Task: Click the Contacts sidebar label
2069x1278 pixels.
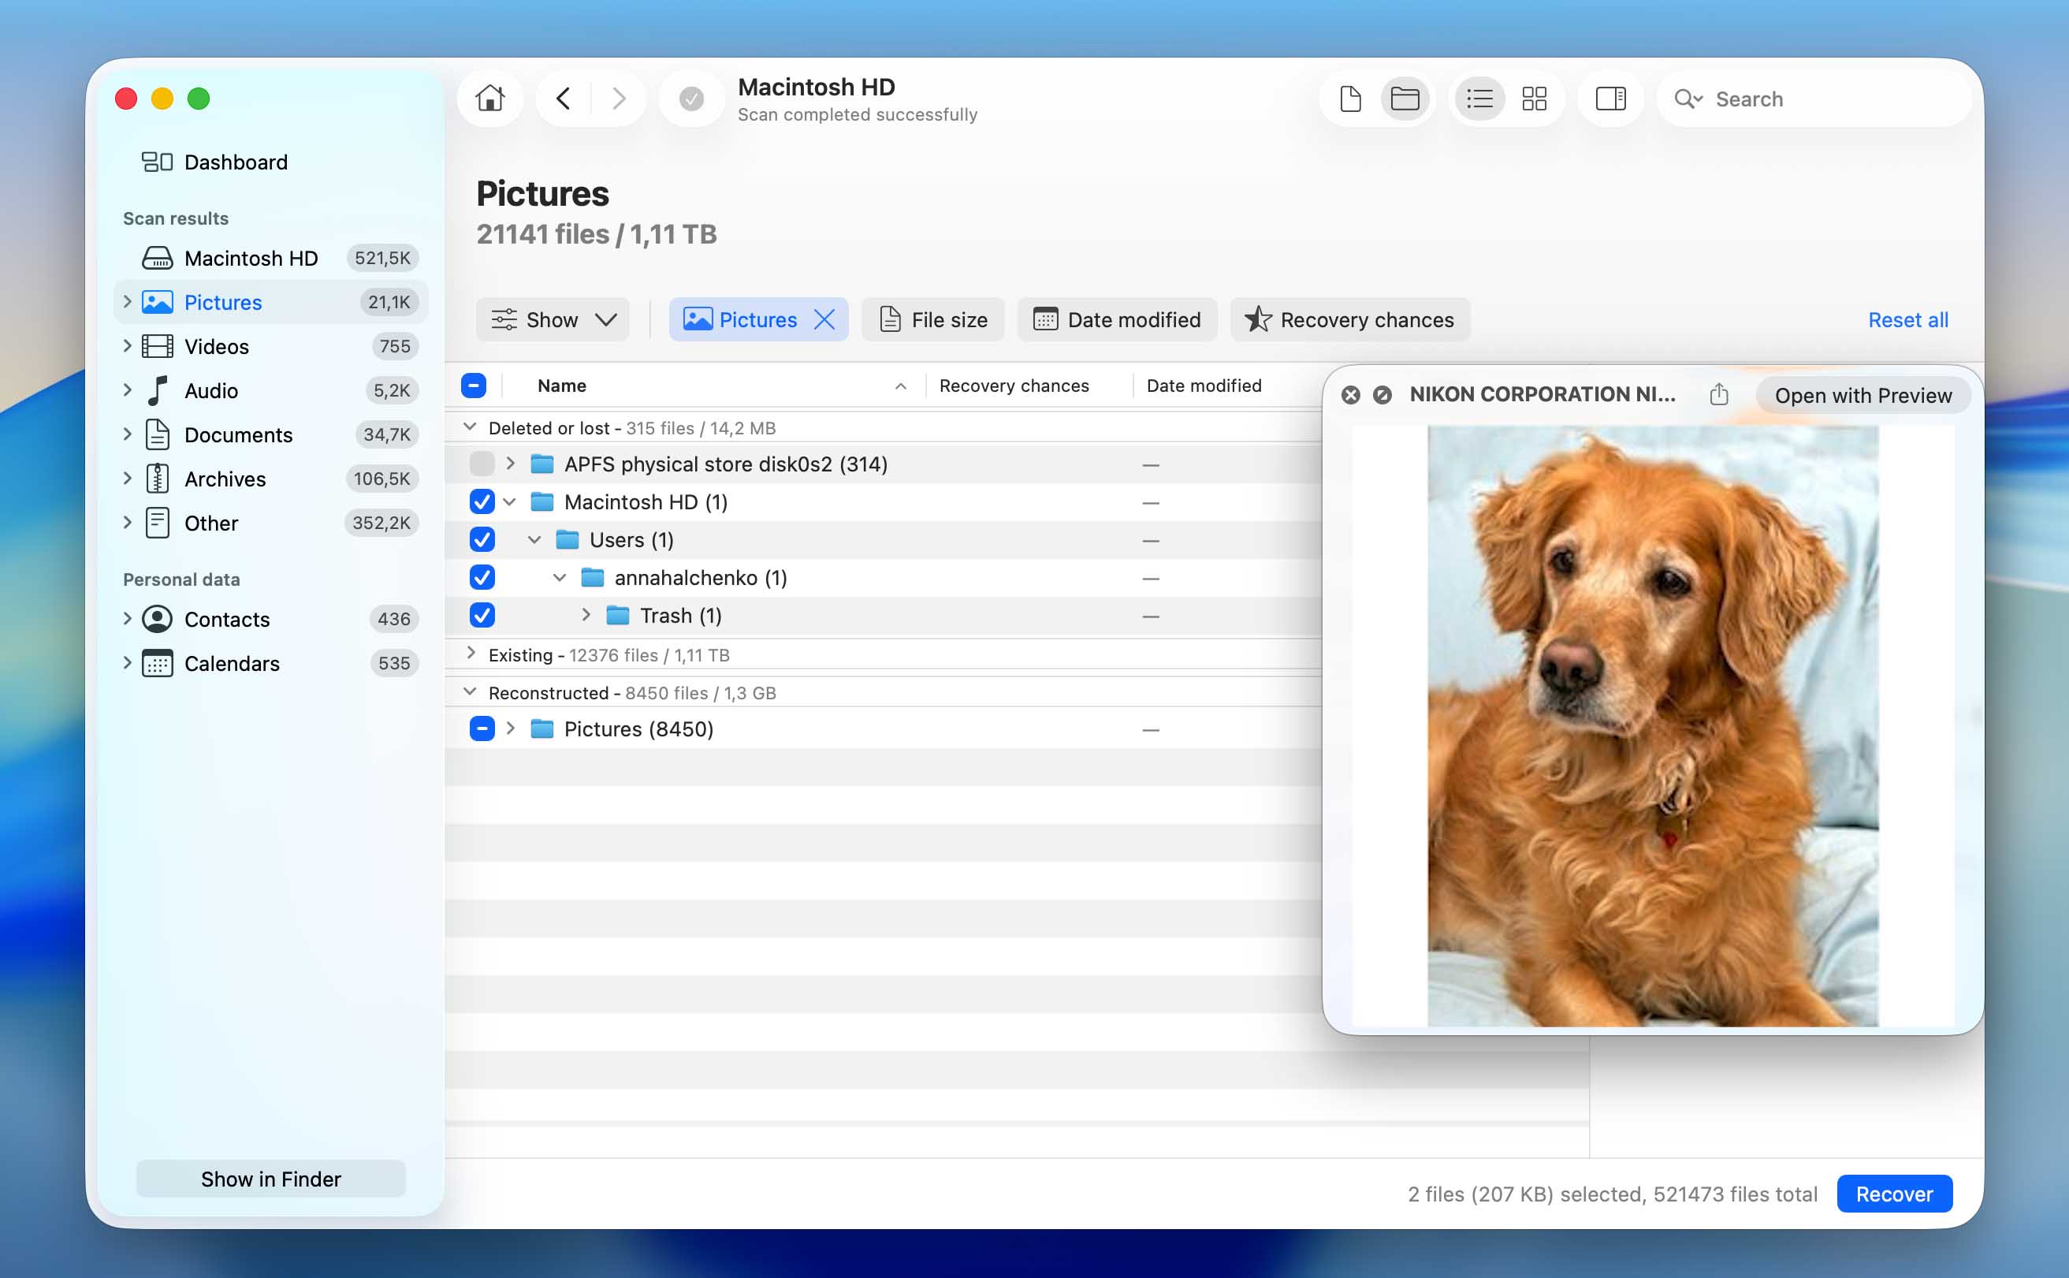Action: tap(227, 620)
